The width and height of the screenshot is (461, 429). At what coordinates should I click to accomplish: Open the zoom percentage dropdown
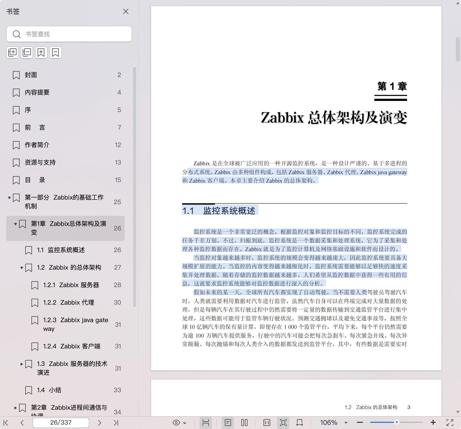[x=346, y=423]
